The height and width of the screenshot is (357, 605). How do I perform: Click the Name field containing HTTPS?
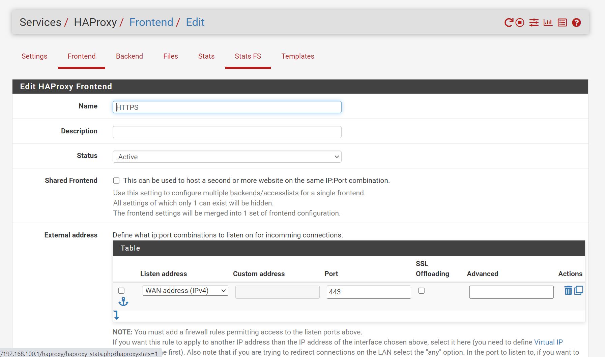pyautogui.click(x=227, y=107)
